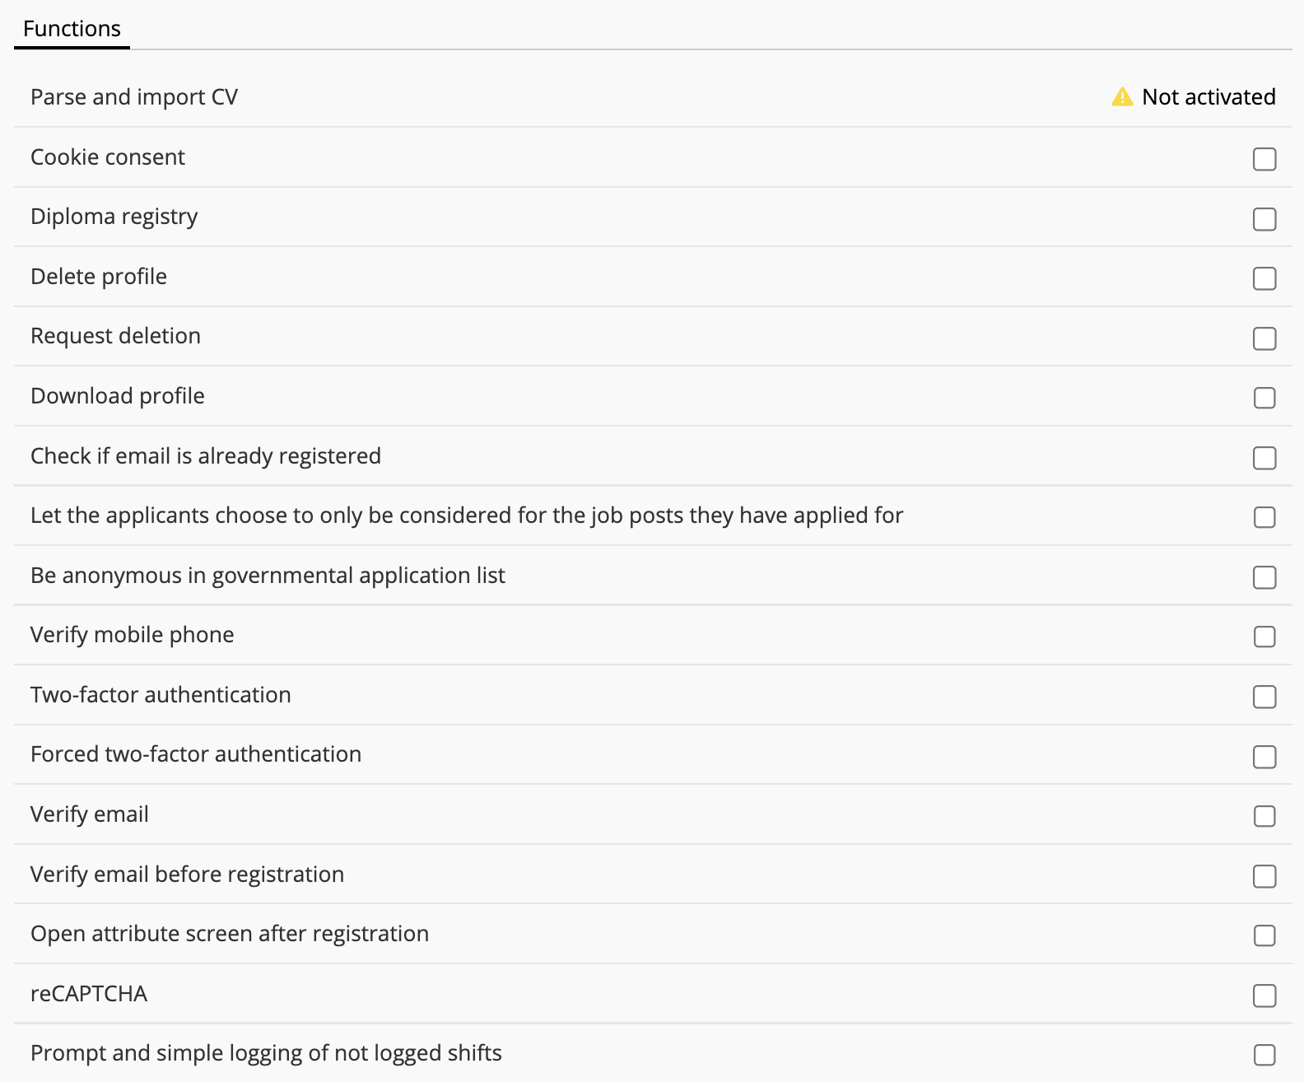Enable prompt and simple logging of shifts

[x=1264, y=1055]
